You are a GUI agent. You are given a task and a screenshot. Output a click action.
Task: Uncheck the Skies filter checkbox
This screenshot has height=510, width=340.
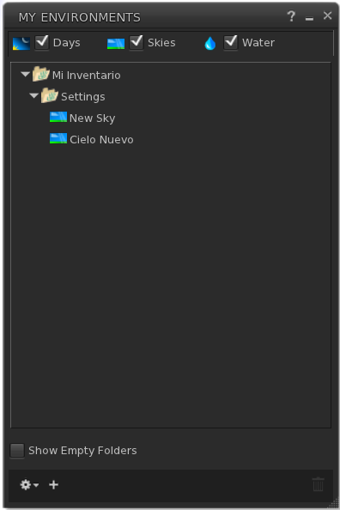pos(137,43)
